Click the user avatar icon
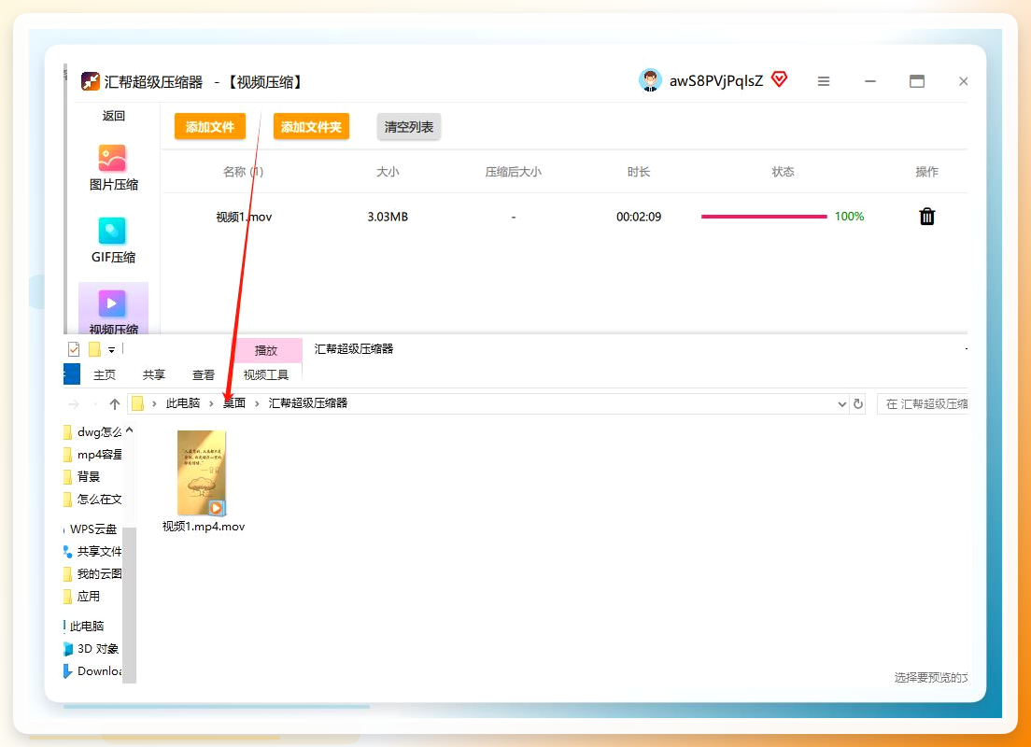The image size is (1031, 747). [x=650, y=80]
